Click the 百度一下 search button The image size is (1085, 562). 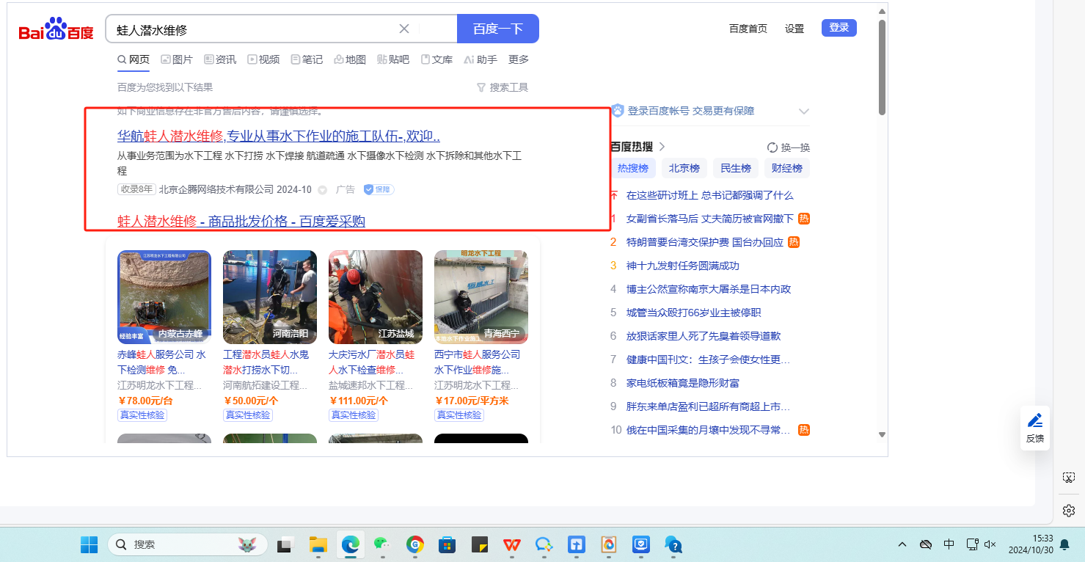click(x=498, y=29)
